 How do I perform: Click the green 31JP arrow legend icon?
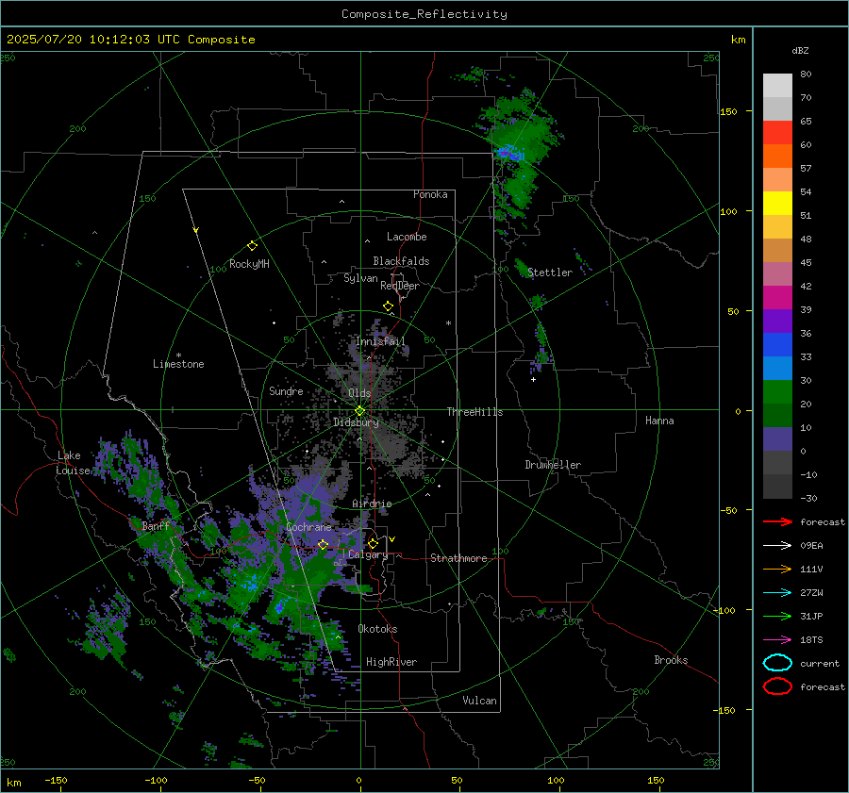pyautogui.click(x=777, y=616)
